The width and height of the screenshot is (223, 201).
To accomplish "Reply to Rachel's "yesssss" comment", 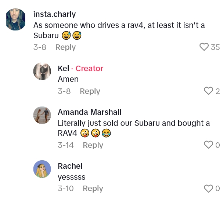I will (x=93, y=189).
